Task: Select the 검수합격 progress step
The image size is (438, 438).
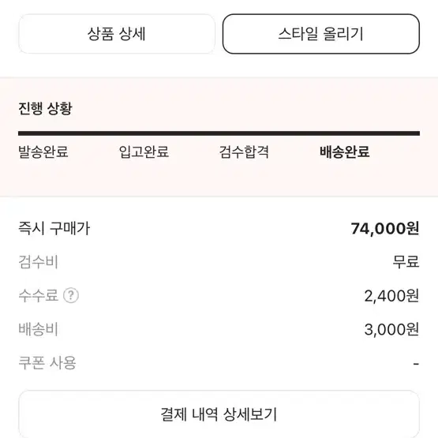Action: pos(244,152)
